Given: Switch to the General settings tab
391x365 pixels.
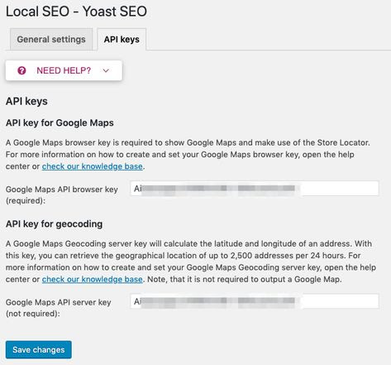Looking at the screenshot, I should (x=51, y=40).
